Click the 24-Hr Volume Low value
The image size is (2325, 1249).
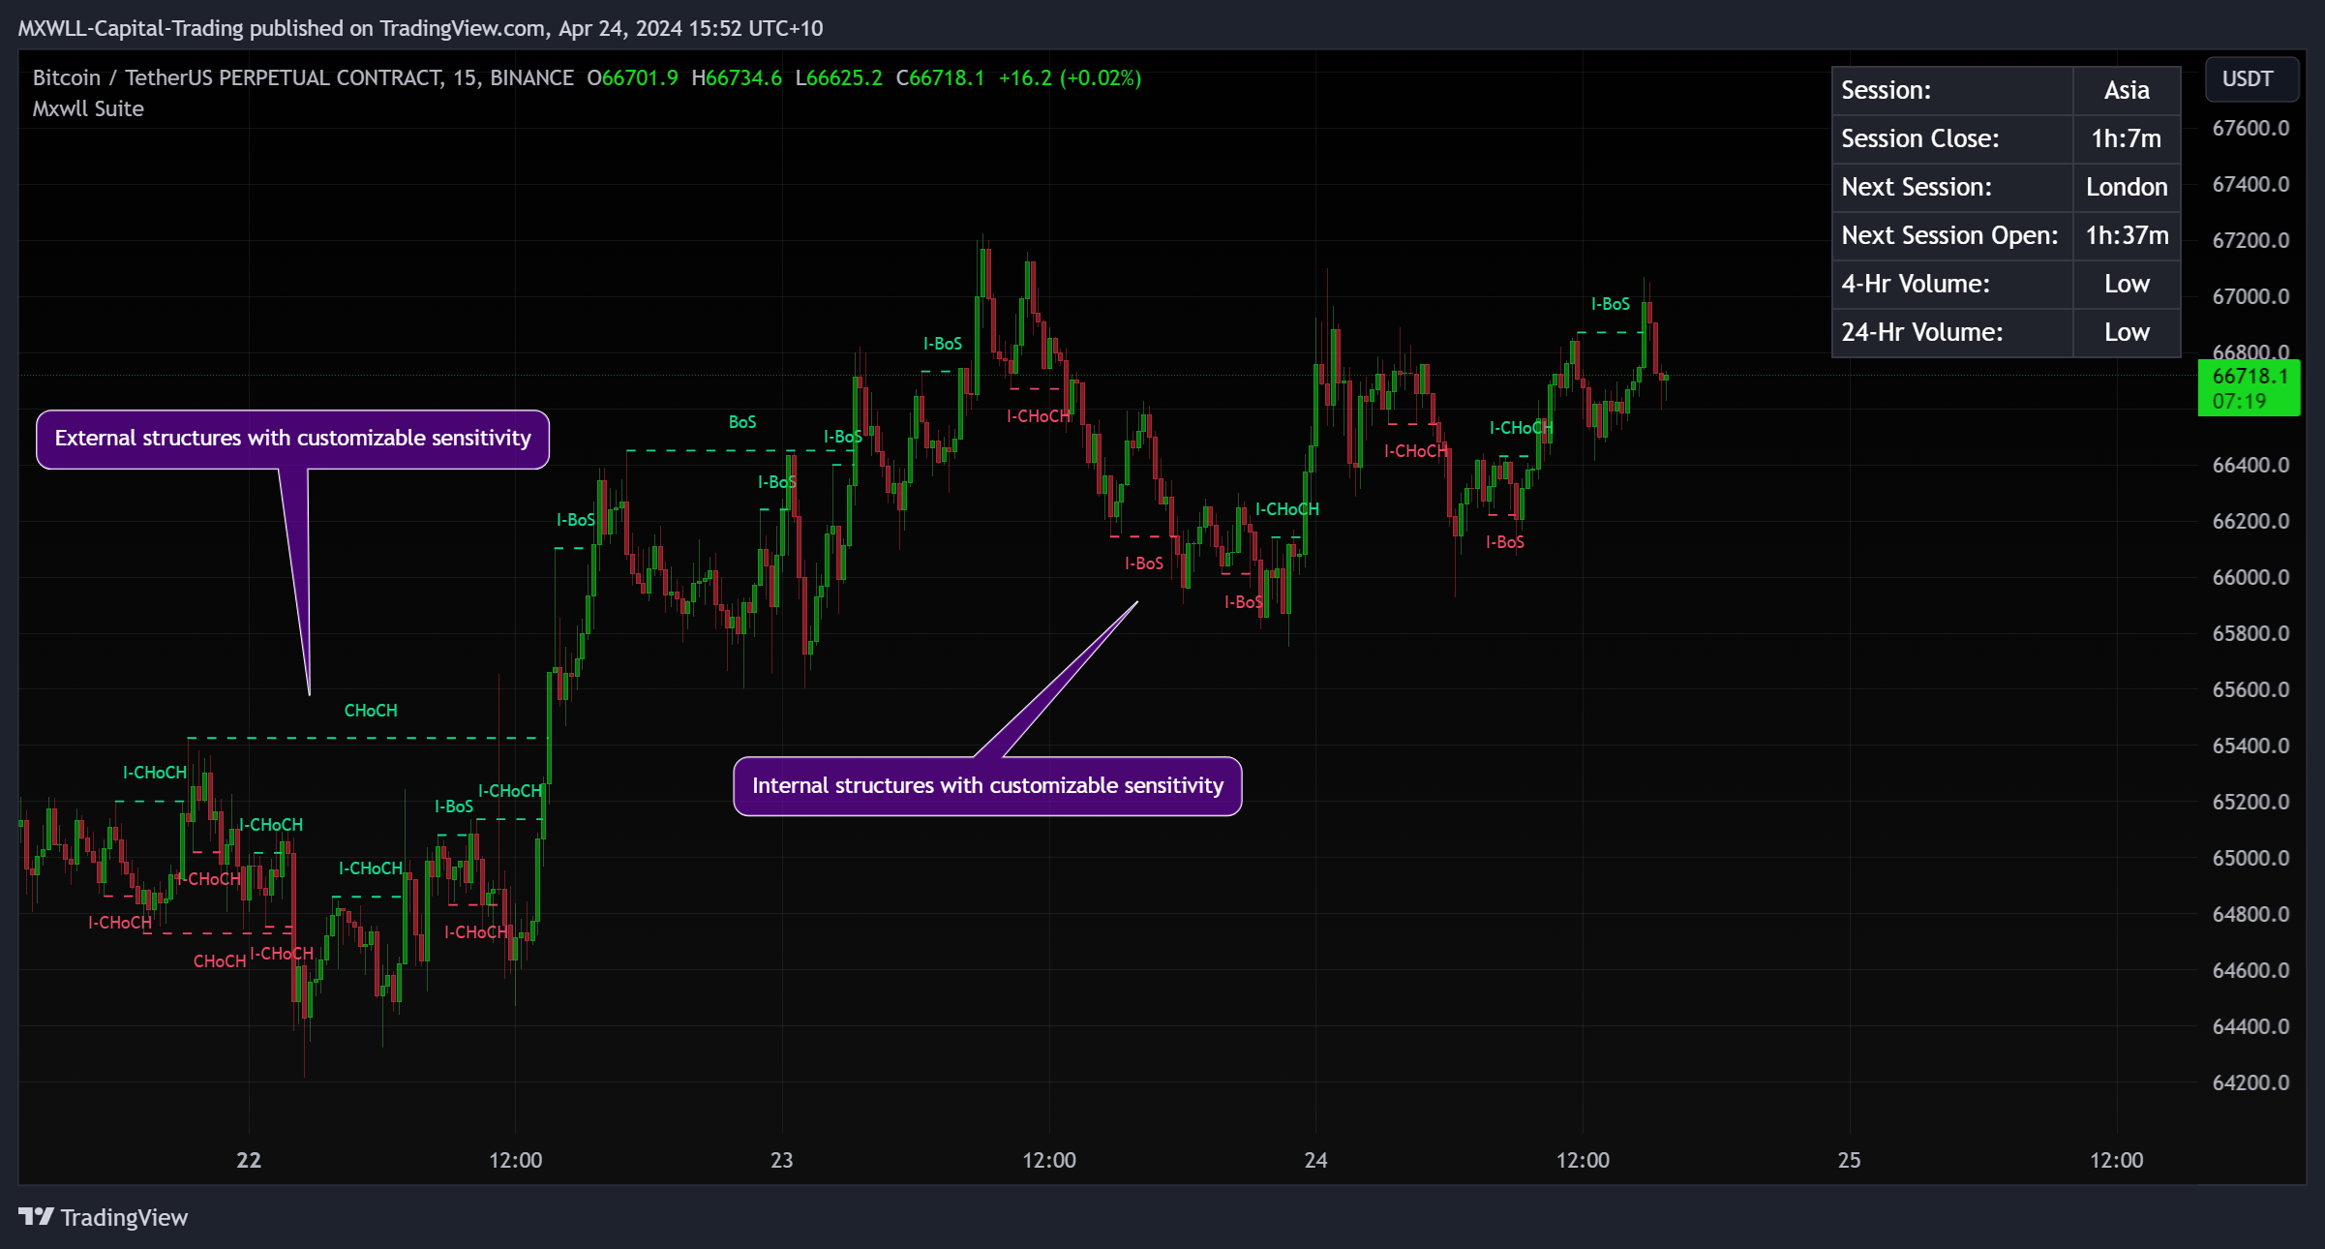[x=2127, y=332]
